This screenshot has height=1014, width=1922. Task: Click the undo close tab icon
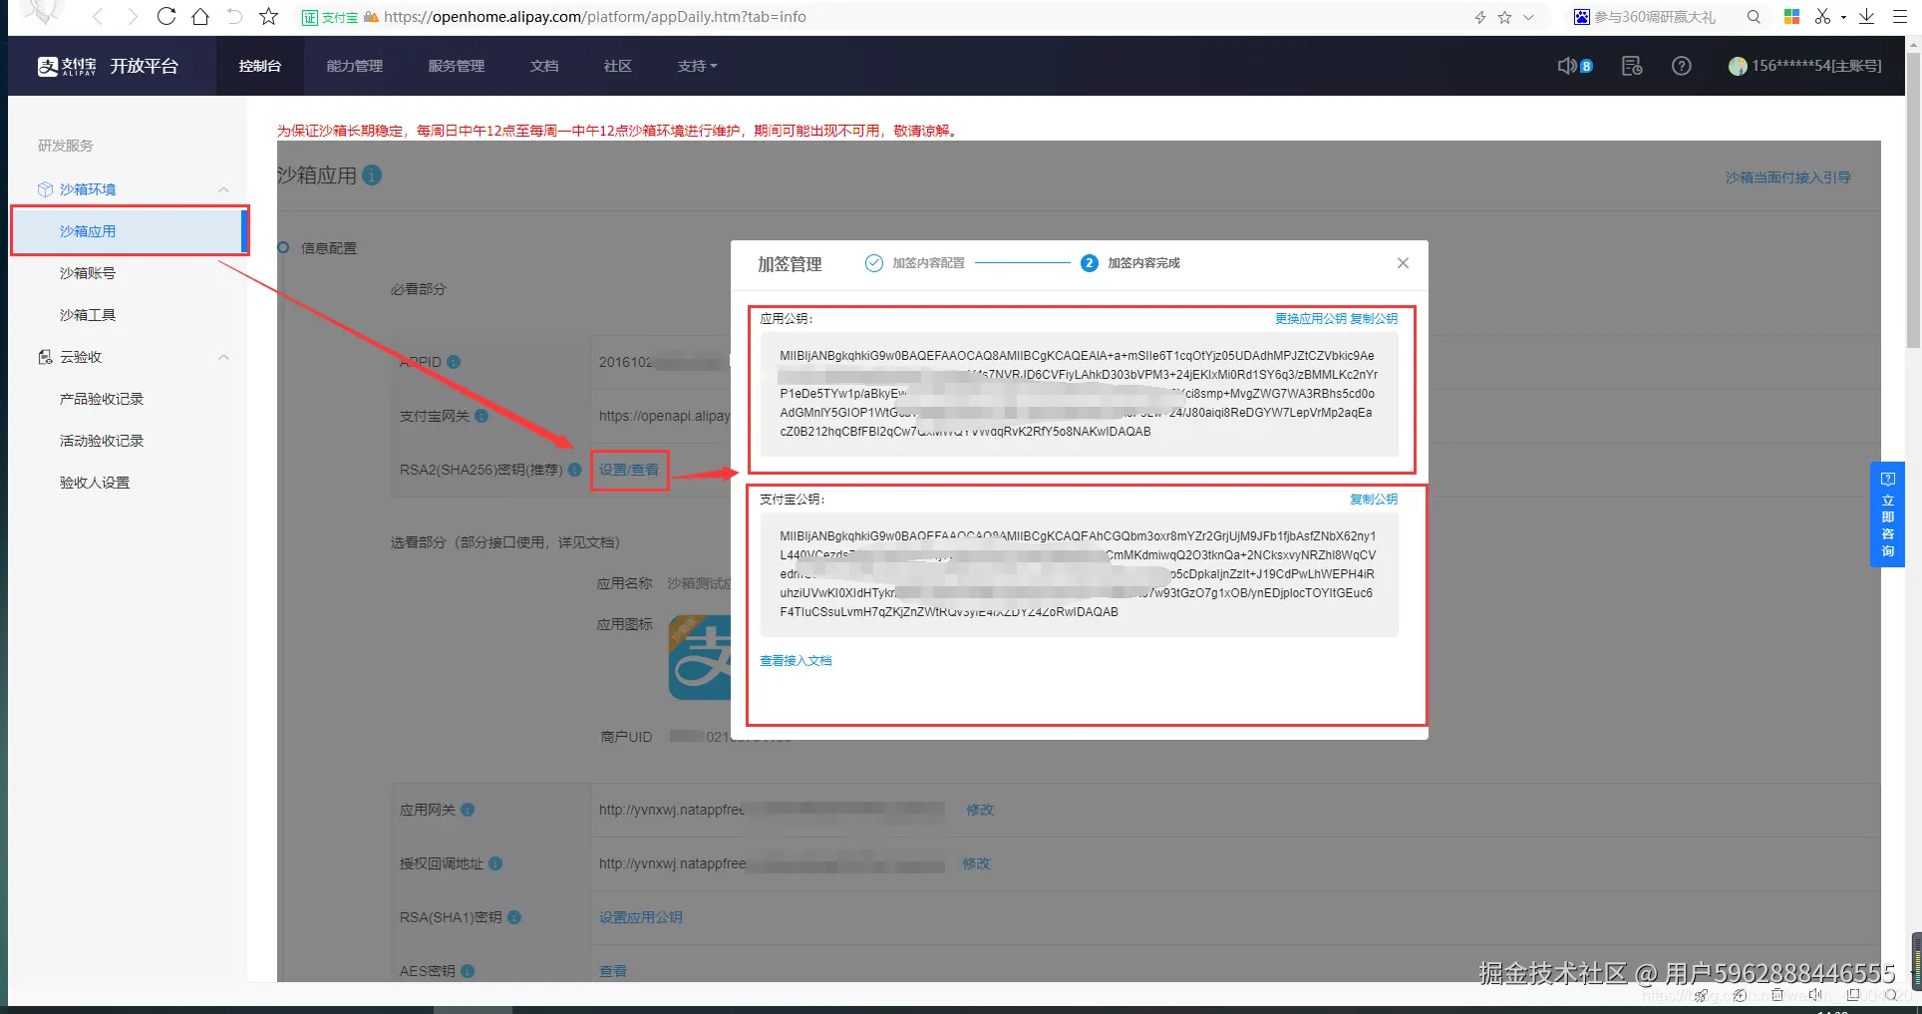point(234,17)
